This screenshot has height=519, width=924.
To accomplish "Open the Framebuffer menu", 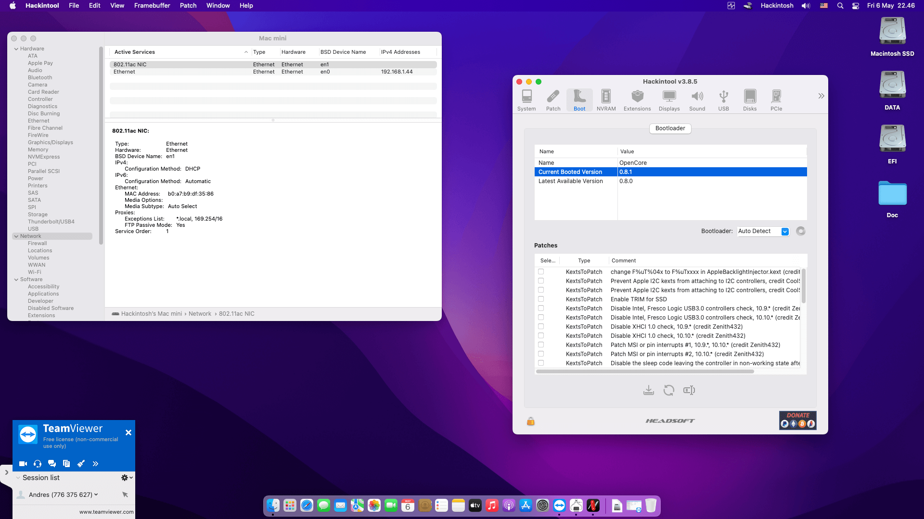I will click(152, 6).
